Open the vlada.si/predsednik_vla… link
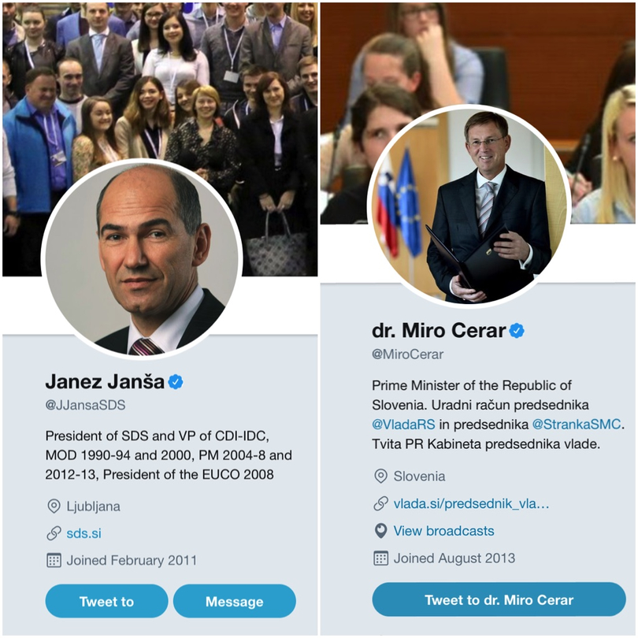This screenshot has width=638, height=638. coord(471,504)
